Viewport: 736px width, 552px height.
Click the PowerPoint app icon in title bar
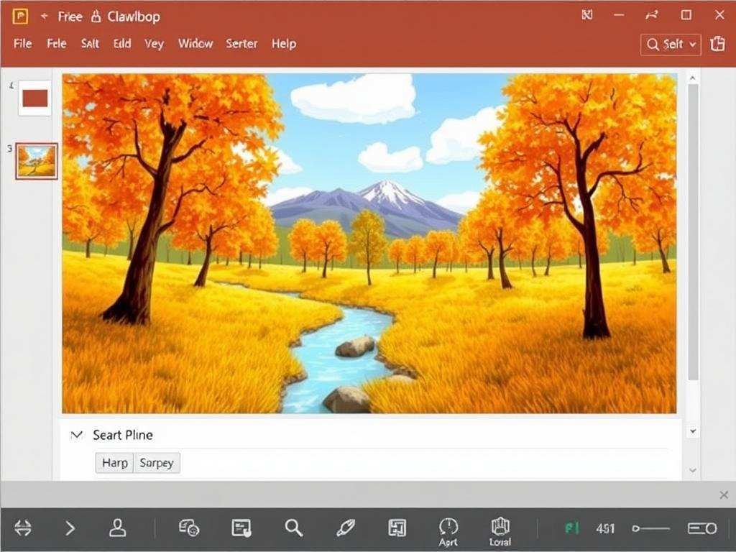pos(19,17)
